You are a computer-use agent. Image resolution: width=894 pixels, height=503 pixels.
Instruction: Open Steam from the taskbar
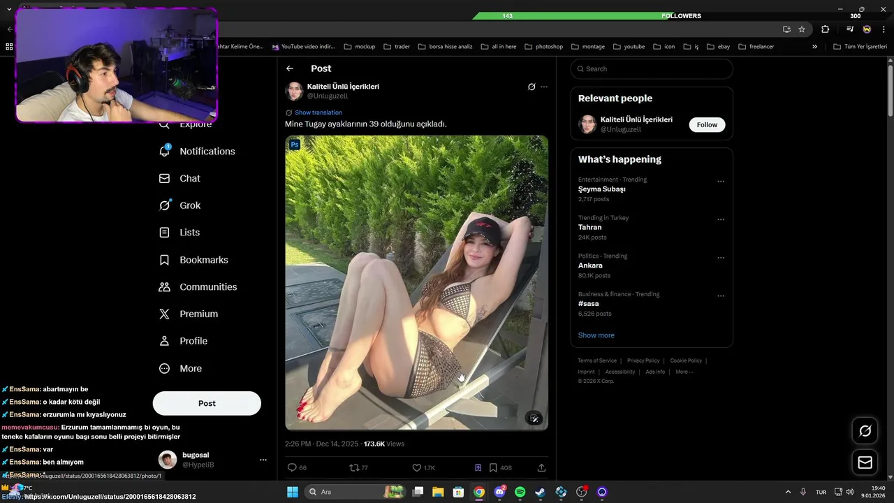pyautogui.click(x=541, y=492)
